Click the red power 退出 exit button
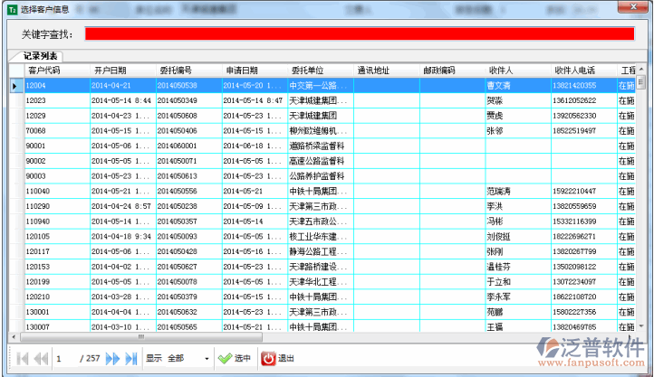Image resolution: width=654 pixels, height=377 pixels. click(x=279, y=358)
